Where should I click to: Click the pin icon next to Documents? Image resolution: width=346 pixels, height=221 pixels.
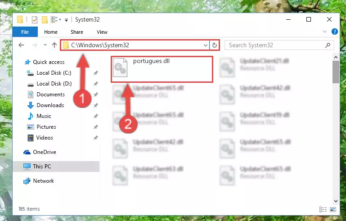[95, 95]
